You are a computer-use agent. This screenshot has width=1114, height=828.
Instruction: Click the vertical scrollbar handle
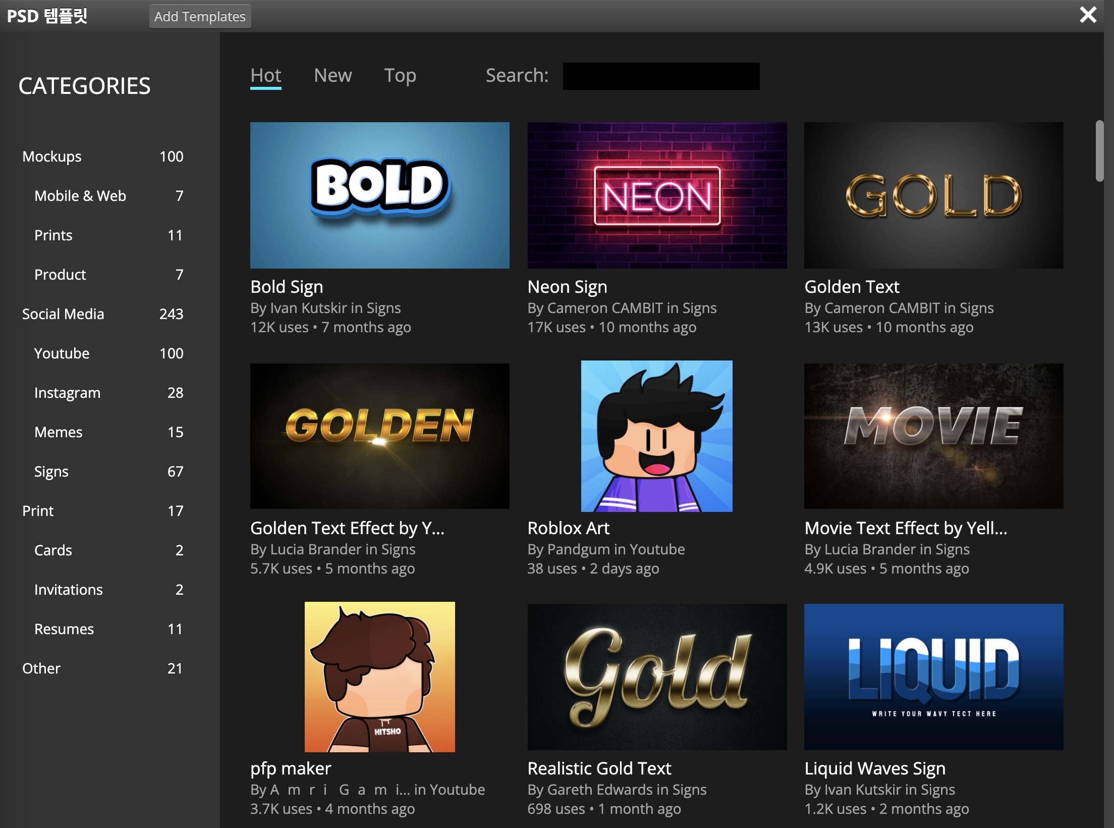pos(1099,150)
